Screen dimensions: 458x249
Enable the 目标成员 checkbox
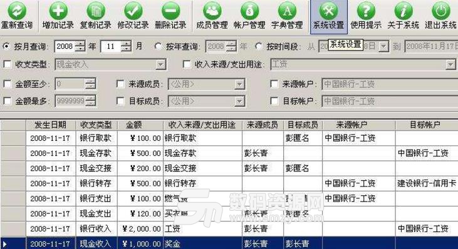pos(120,101)
